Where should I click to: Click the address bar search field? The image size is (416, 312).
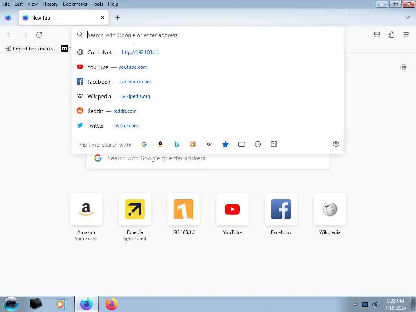(208, 35)
